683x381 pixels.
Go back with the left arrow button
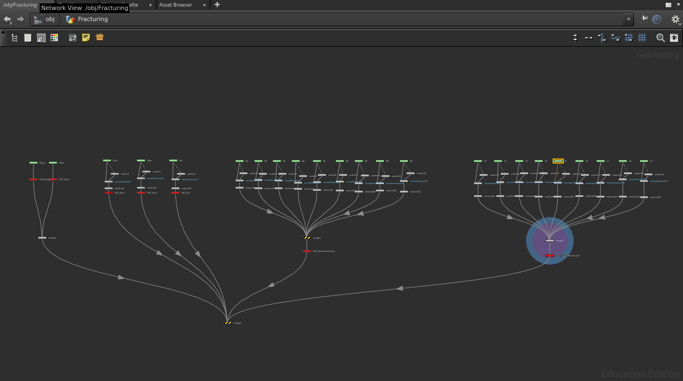pyautogui.click(x=7, y=19)
